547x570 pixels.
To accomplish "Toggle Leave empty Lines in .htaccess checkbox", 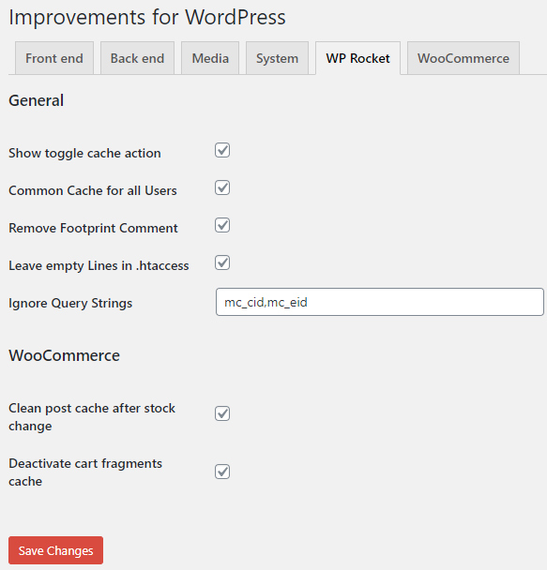I will 222,262.
